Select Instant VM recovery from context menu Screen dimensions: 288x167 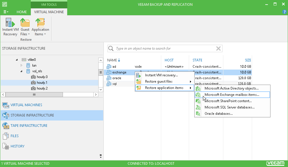coord(161,75)
